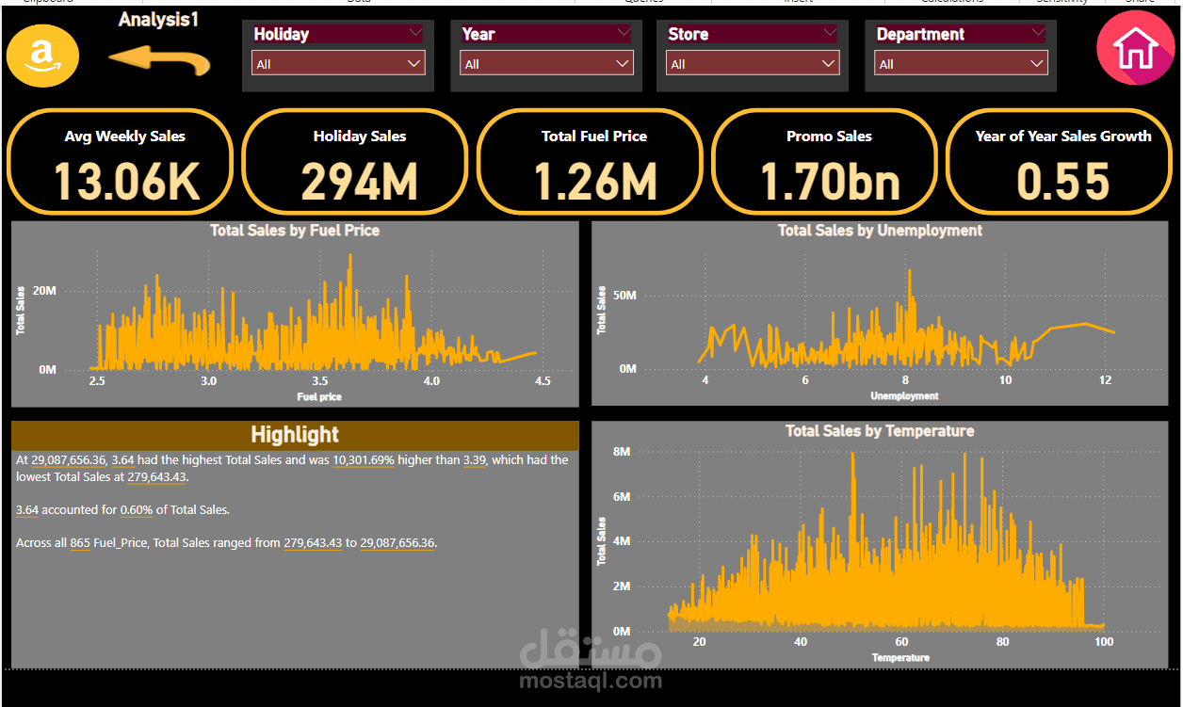This screenshot has height=707, width=1183.
Task: Open the Department slicer dropdown
Action: (x=961, y=64)
